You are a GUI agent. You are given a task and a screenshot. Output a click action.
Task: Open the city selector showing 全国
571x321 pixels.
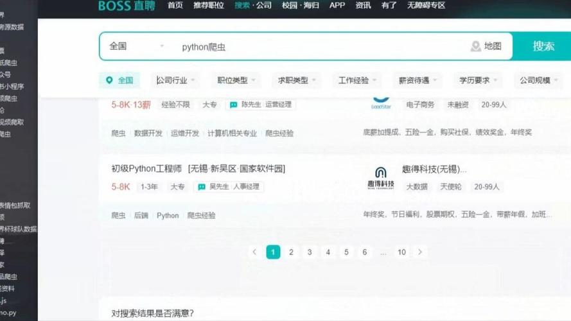[x=136, y=46]
